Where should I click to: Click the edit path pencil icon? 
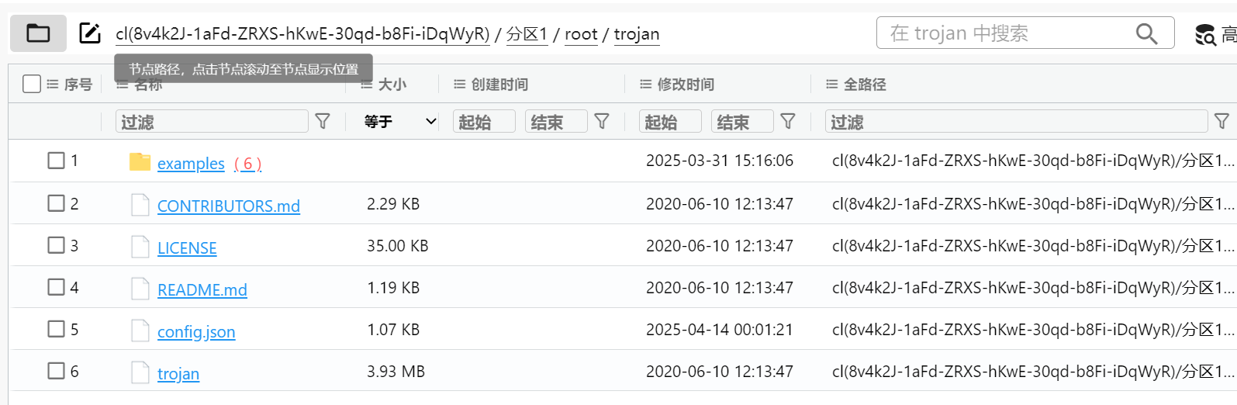[x=90, y=33]
